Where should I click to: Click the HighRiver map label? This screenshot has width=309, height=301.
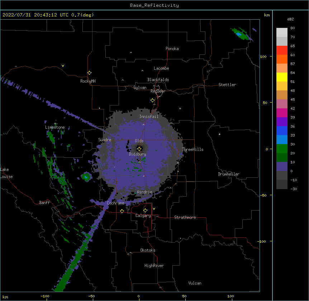pyautogui.click(x=154, y=266)
